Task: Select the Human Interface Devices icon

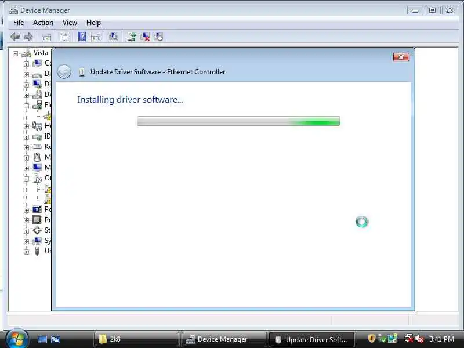Action: (x=37, y=126)
